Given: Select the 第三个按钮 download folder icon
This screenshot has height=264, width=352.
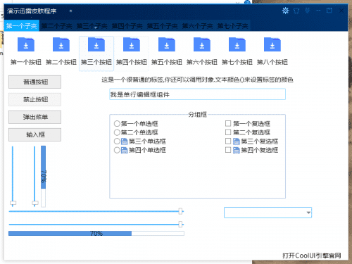Looking at the screenshot, I should [96, 44].
